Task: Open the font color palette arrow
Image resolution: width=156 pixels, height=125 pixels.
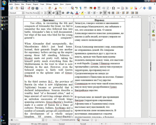Action: point(80,13)
